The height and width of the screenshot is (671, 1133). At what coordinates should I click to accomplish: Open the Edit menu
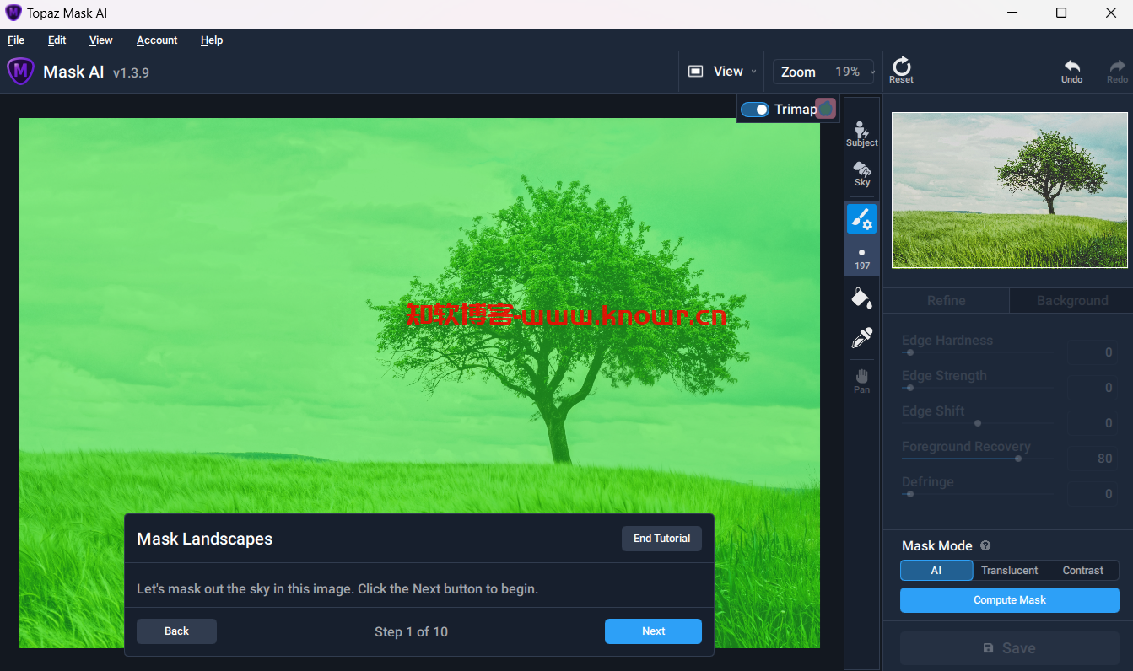click(x=57, y=40)
